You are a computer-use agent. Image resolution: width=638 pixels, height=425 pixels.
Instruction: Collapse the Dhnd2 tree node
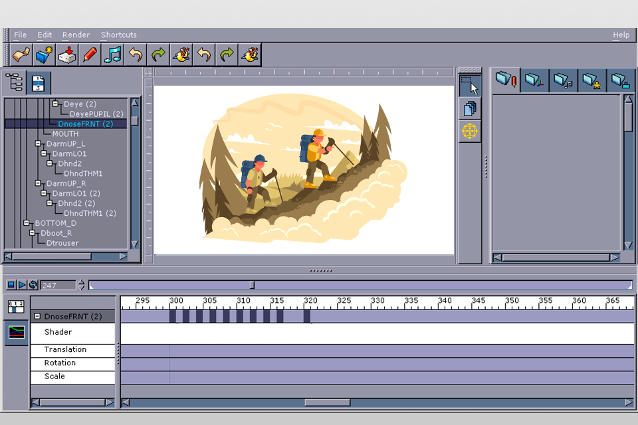(x=50, y=163)
